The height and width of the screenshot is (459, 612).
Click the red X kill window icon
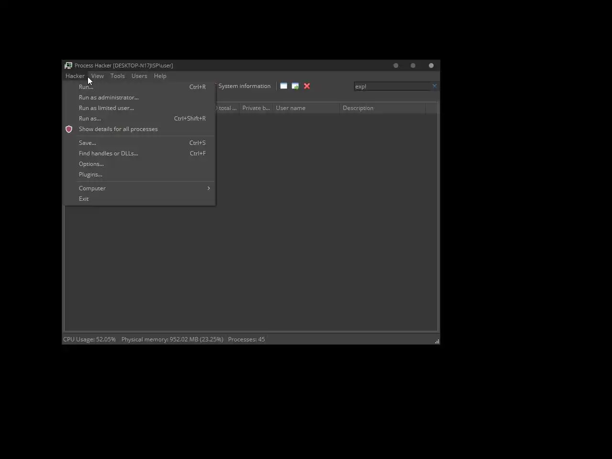307,86
